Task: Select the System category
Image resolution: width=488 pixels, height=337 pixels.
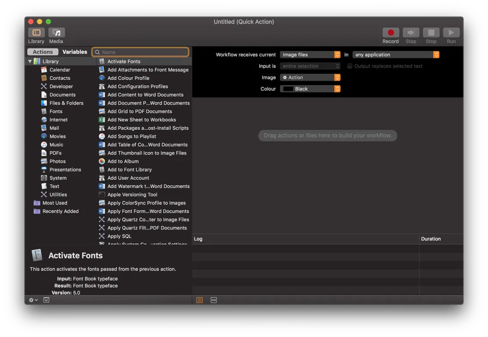Action: [58, 178]
